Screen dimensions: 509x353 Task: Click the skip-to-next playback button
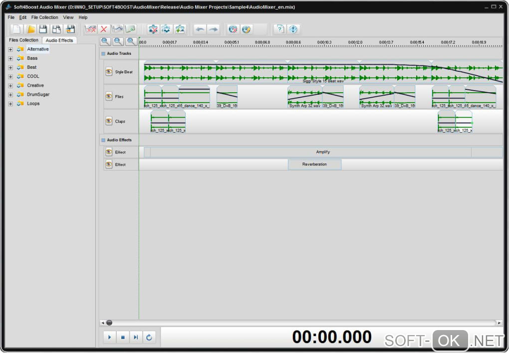(x=136, y=337)
